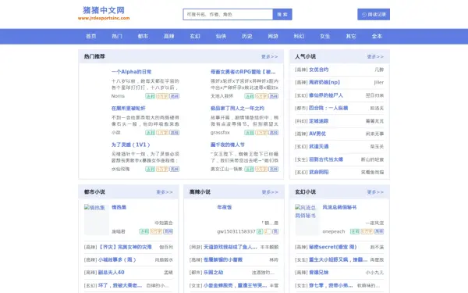Click the 连载 tag beside author onepeach

pyautogui.click(x=355, y=231)
